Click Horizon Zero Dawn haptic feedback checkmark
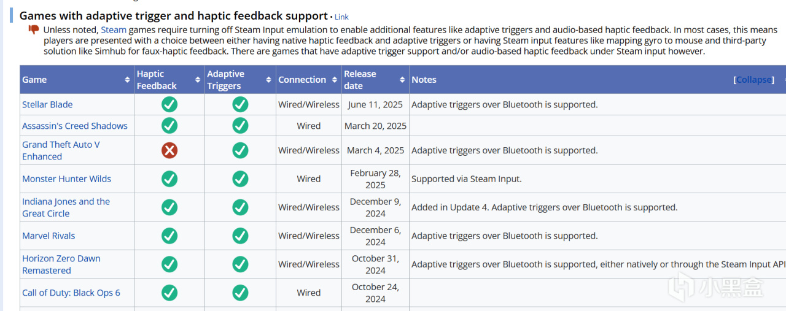Image resolution: width=786 pixels, height=311 pixels. pyautogui.click(x=169, y=264)
